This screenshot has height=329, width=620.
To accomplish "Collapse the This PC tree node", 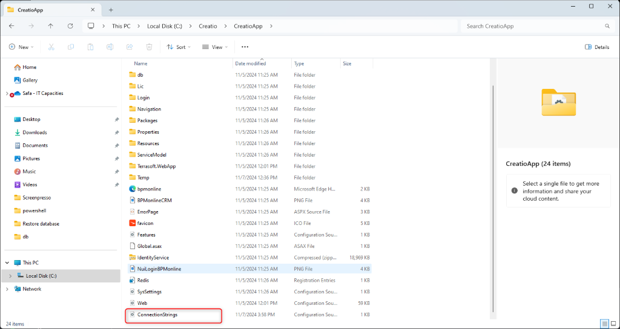I will (x=7, y=262).
